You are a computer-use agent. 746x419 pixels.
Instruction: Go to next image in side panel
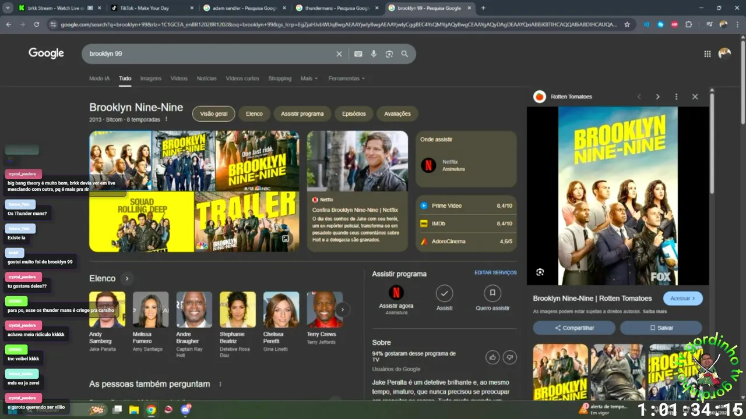point(657,97)
